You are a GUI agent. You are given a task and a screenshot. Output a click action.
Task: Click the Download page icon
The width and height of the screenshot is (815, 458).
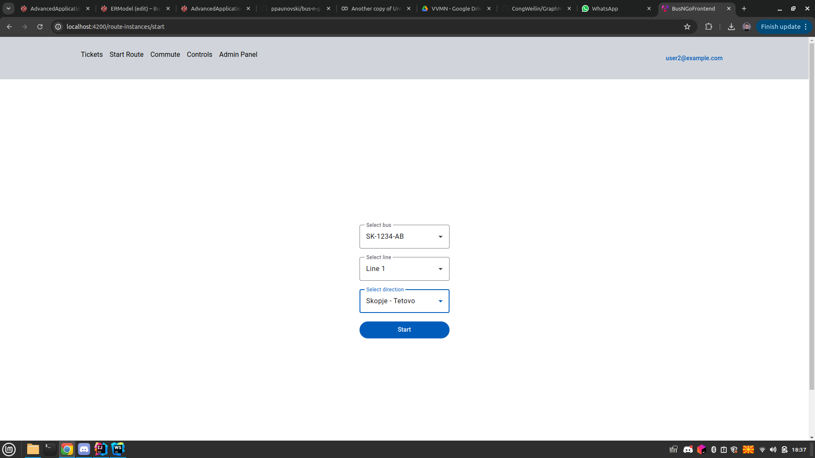[731, 26]
